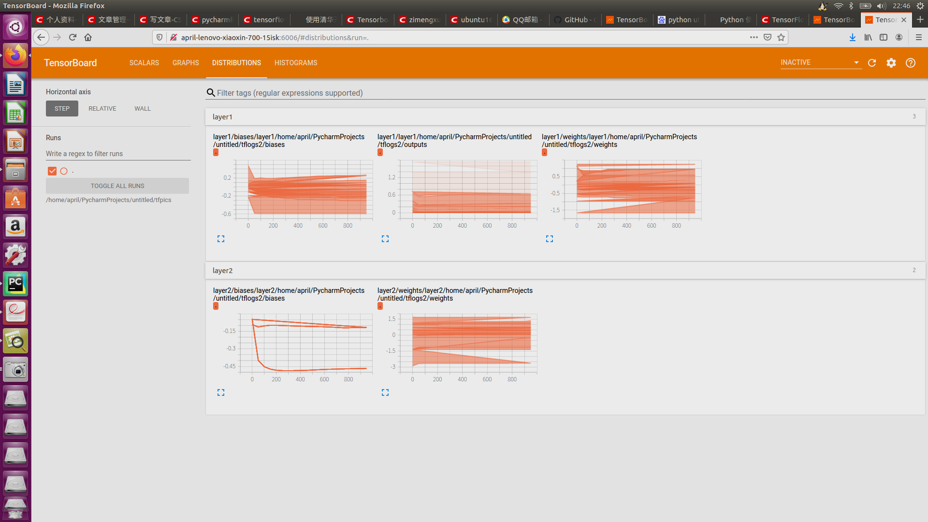This screenshot has height=522, width=928.
Task: Expand layer1 biases chart to full size
Action: [x=221, y=239]
